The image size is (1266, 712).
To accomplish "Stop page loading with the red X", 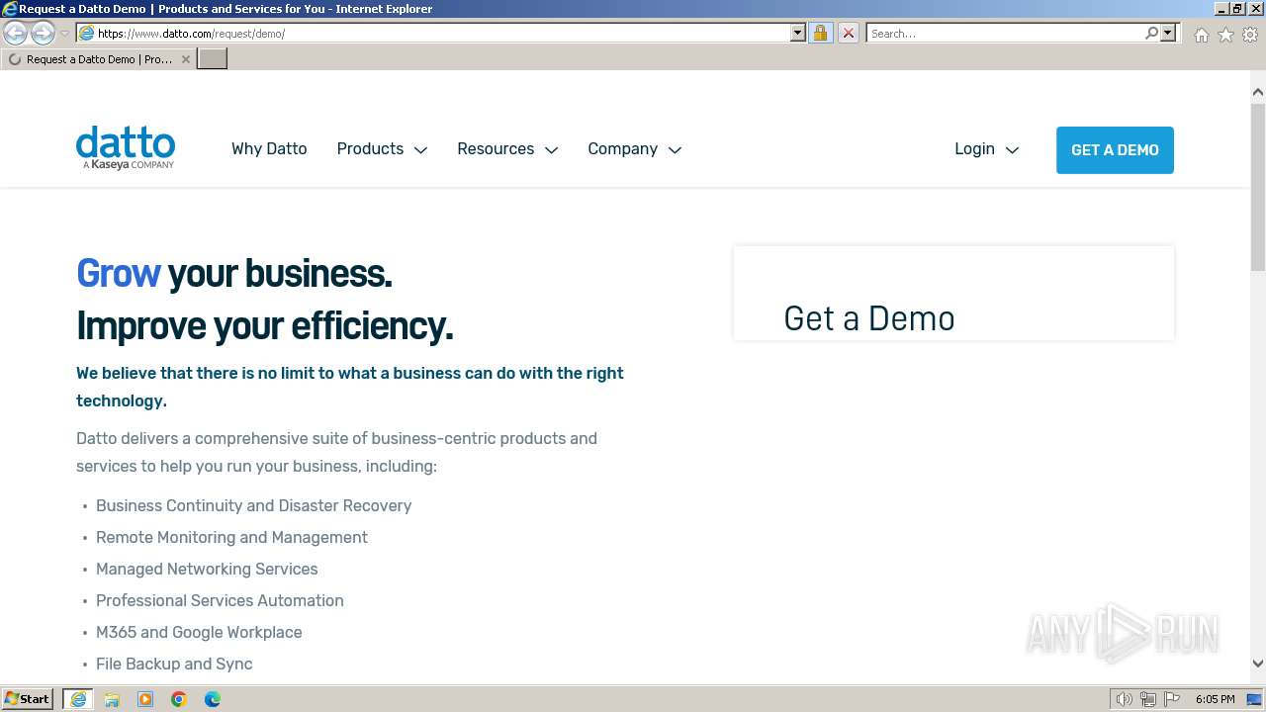I will click(x=848, y=33).
